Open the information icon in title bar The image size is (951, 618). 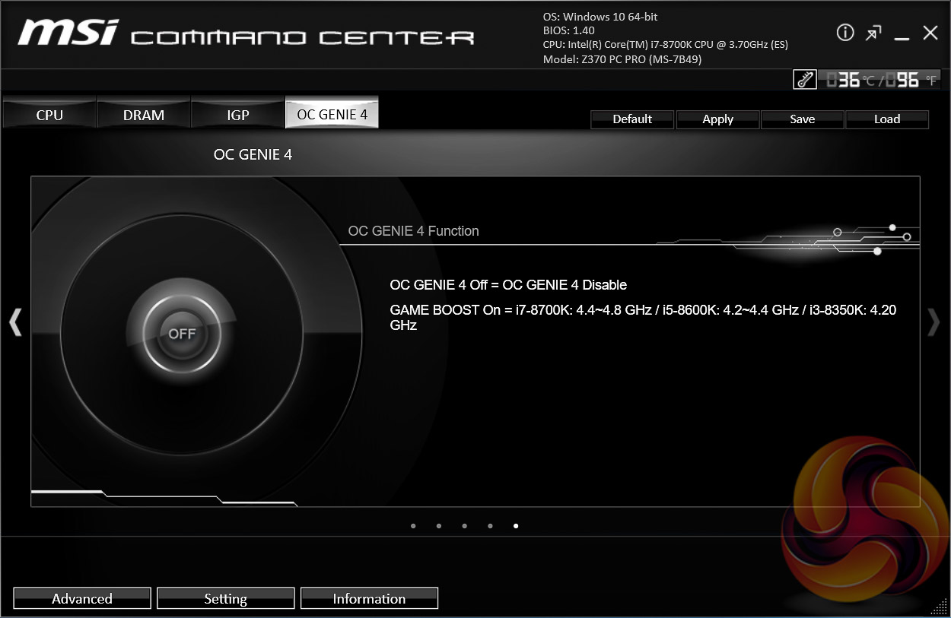coord(845,33)
